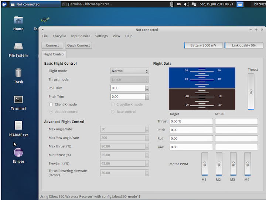
Task: Increase the Roll Trim spinner value
Action: pyautogui.click(x=147, y=87)
